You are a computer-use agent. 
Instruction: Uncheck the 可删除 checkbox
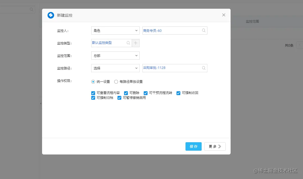point(126,93)
